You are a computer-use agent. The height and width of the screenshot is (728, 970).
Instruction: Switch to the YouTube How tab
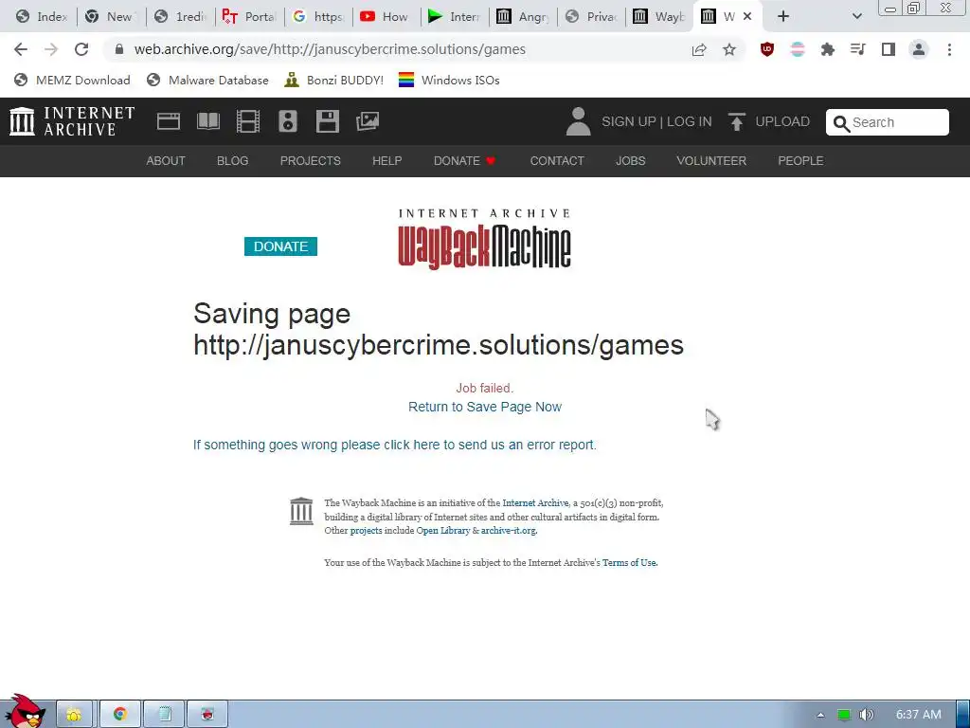pos(386,17)
